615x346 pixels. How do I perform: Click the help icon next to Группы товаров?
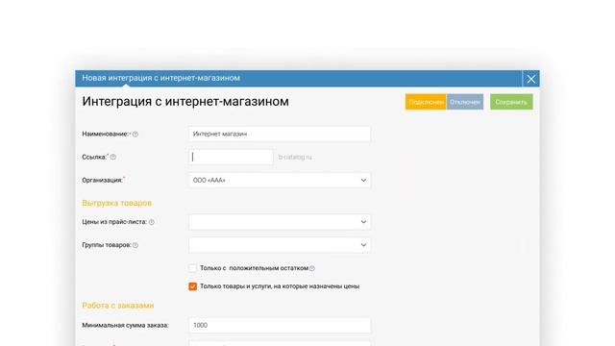click(x=135, y=245)
